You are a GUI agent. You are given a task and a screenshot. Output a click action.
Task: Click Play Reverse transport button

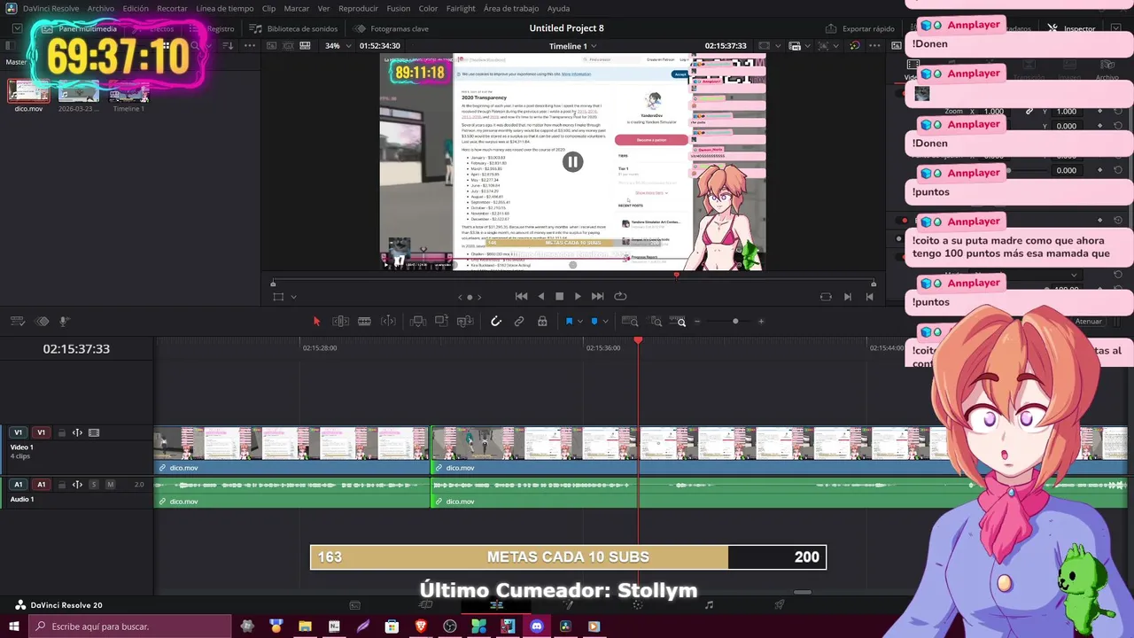click(541, 296)
